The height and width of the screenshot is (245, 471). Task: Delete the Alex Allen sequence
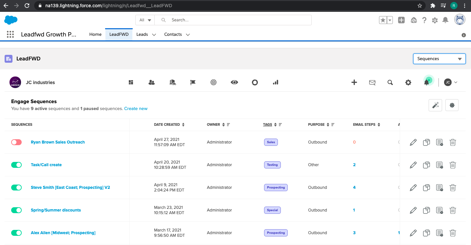[x=453, y=233]
